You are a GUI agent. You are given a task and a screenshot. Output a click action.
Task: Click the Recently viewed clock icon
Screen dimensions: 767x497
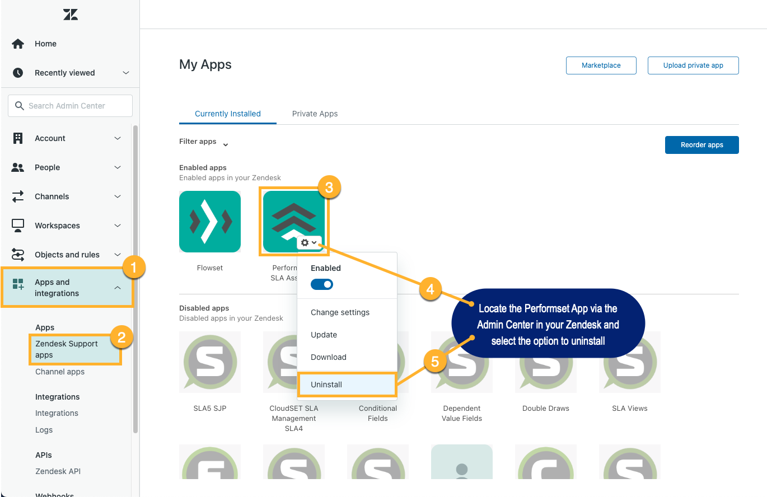tap(18, 73)
